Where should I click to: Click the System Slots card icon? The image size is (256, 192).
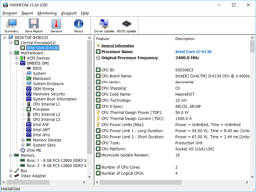coord(29,145)
